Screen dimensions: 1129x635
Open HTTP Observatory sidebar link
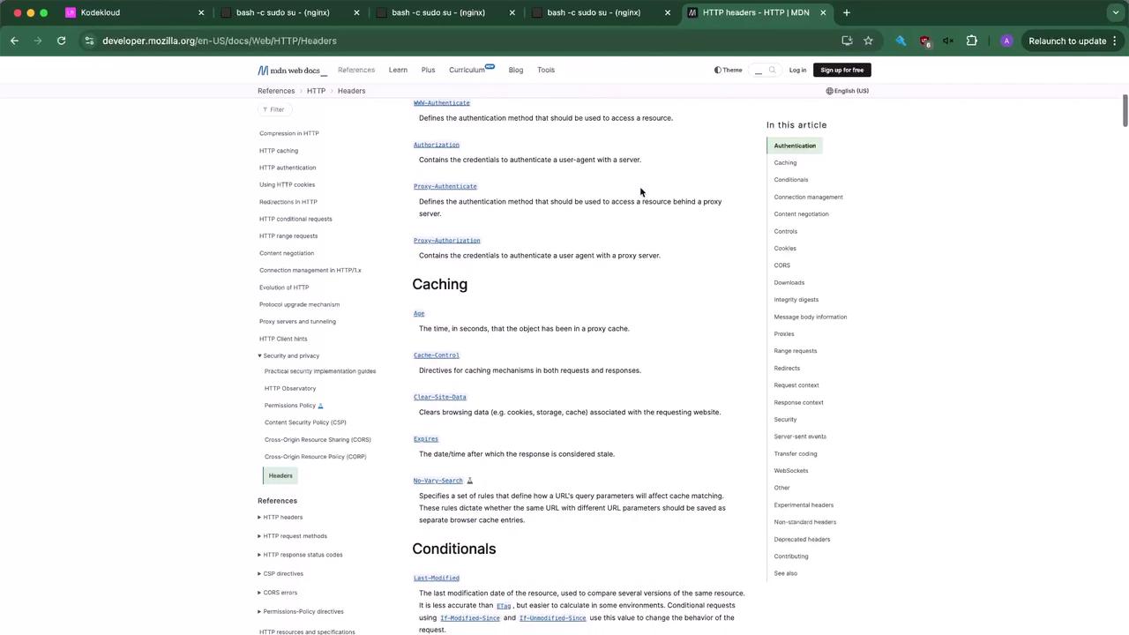pyautogui.click(x=290, y=389)
